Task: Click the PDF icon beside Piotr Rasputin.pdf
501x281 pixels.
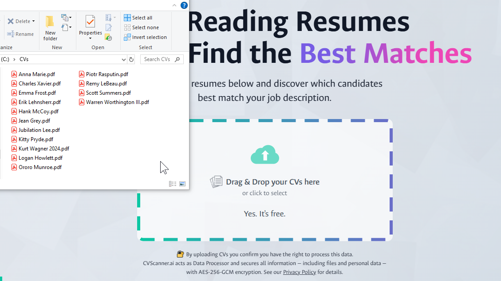Action: [82, 74]
